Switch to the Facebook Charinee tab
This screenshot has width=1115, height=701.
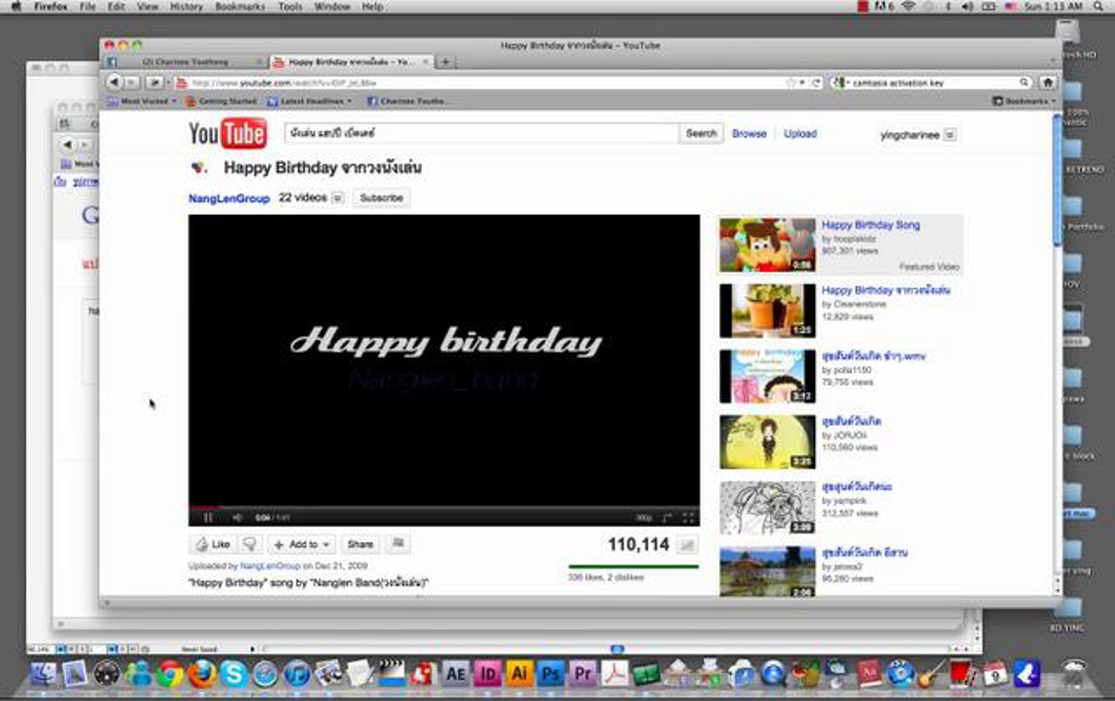pyautogui.click(x=185, y=62)
